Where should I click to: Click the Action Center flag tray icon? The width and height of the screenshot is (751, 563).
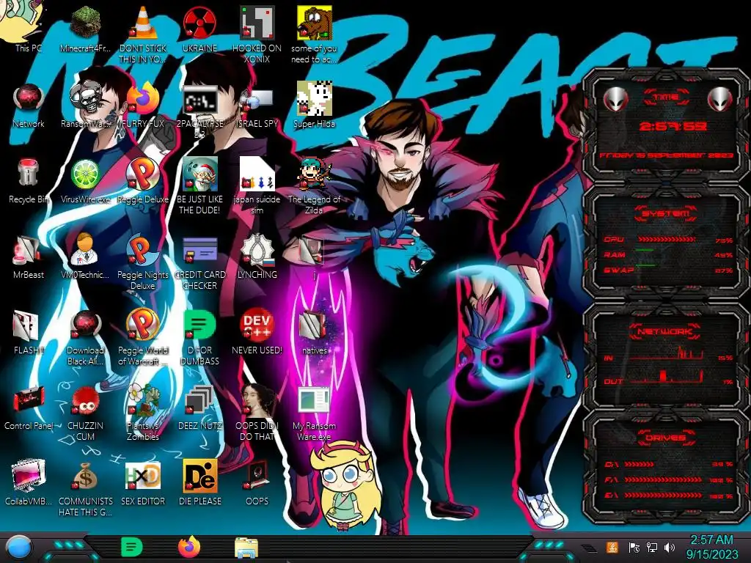[634, 547]
